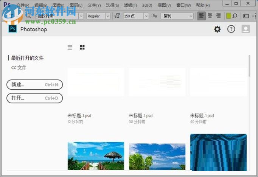258x177 pixels.
Task: Open the 滤镜(T) menu
Action: click(131, 5)
